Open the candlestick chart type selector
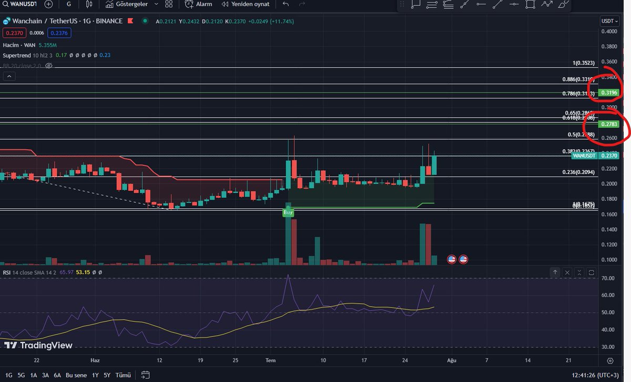The image size is (631, 382). coord(89,4)
